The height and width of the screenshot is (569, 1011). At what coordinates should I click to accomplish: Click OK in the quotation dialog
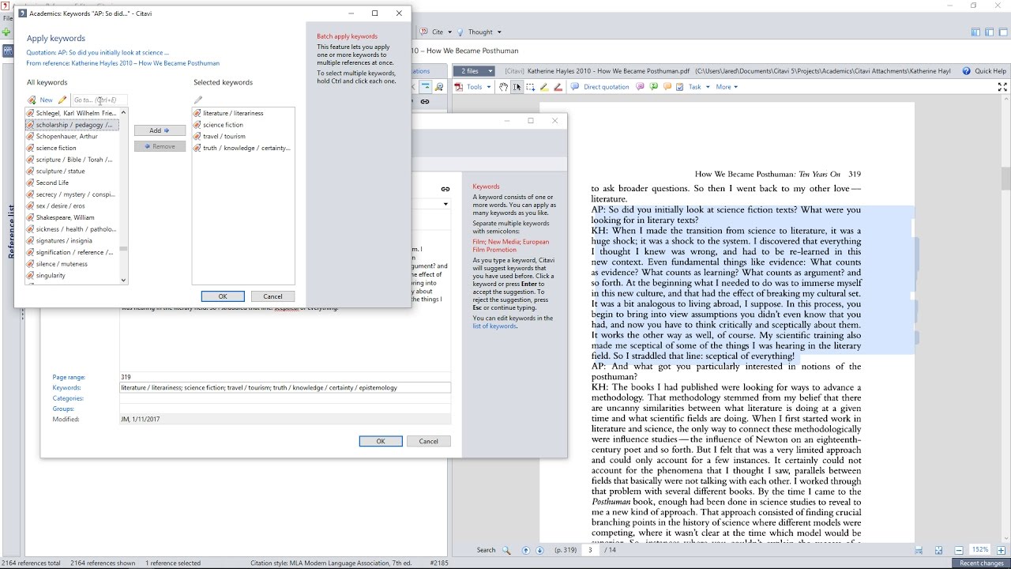(x=381, y=441)
